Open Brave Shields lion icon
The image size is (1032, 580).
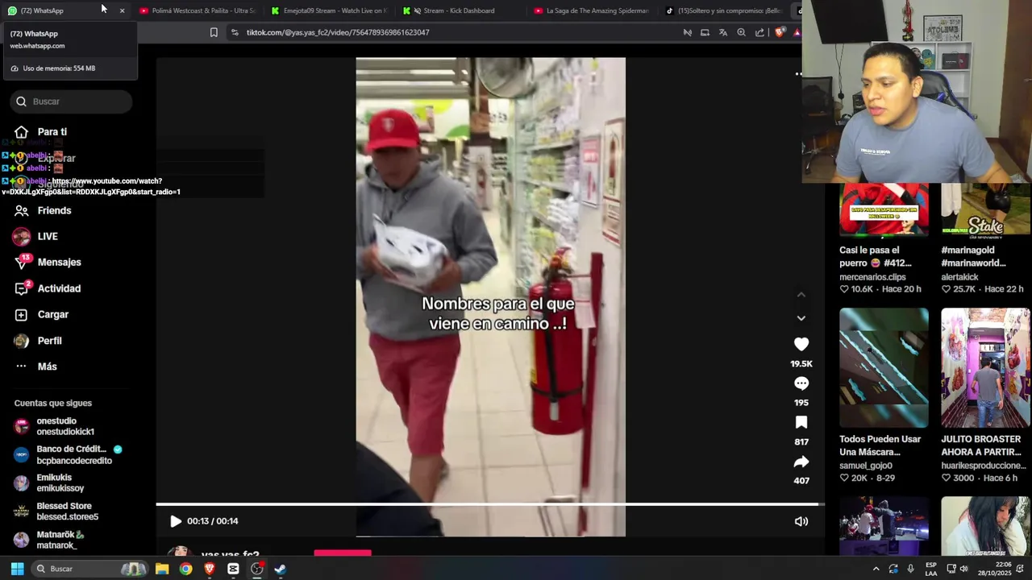click(780, 32)
